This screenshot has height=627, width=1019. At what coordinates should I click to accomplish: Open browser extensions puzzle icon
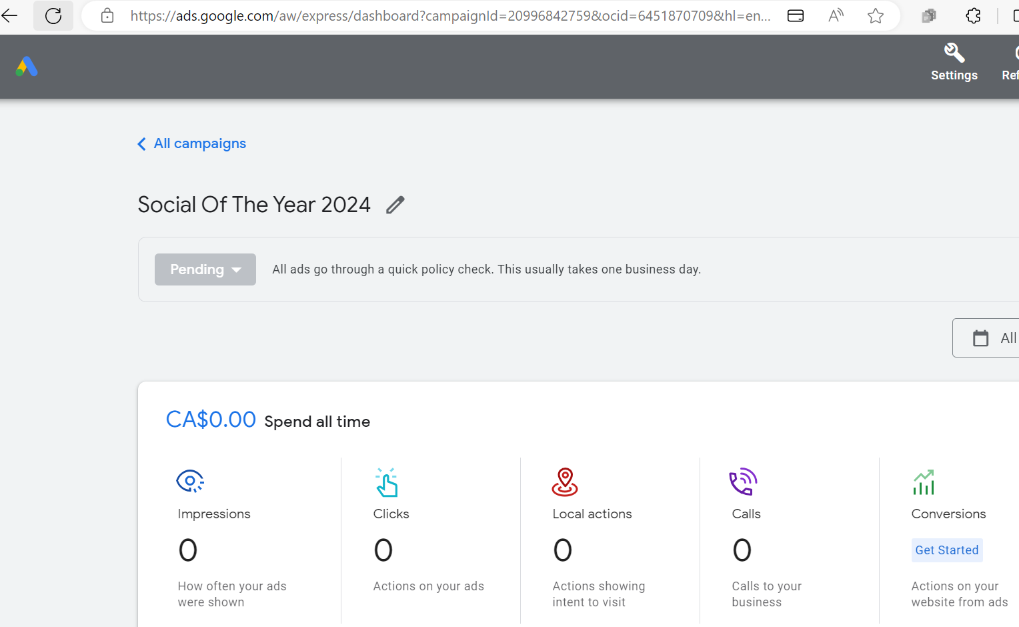coord(973,16)
